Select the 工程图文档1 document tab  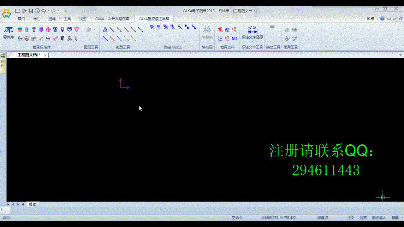tap(28, 55)
